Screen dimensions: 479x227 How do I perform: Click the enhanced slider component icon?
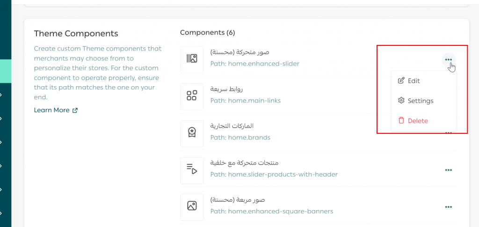point(192,59)
